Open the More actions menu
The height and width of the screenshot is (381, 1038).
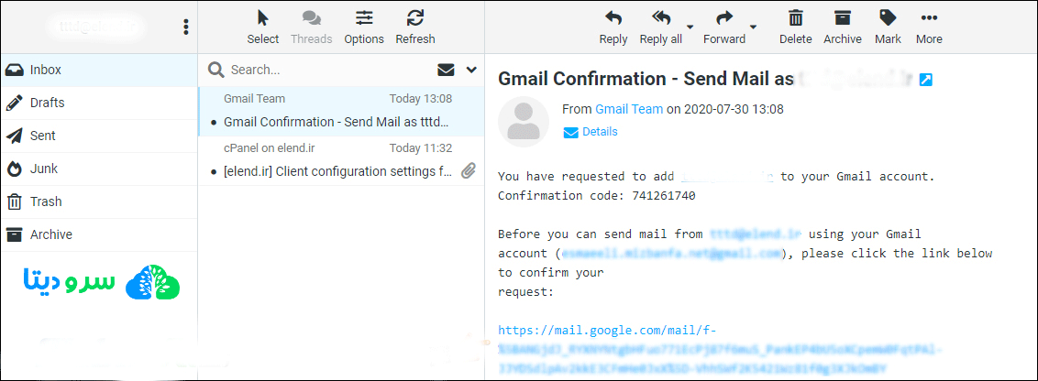(x=929, y=27)
